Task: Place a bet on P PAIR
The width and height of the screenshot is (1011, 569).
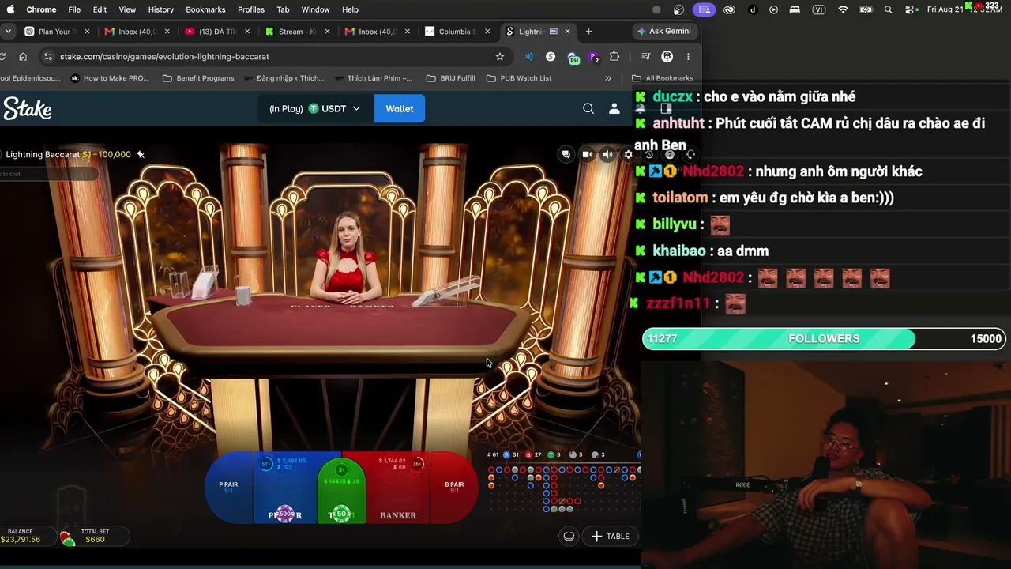Action: coord(228,488)
